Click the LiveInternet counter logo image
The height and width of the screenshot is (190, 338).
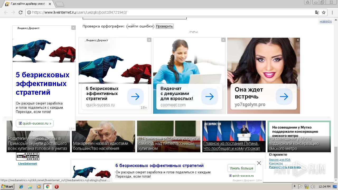click(x=28, y=156)
